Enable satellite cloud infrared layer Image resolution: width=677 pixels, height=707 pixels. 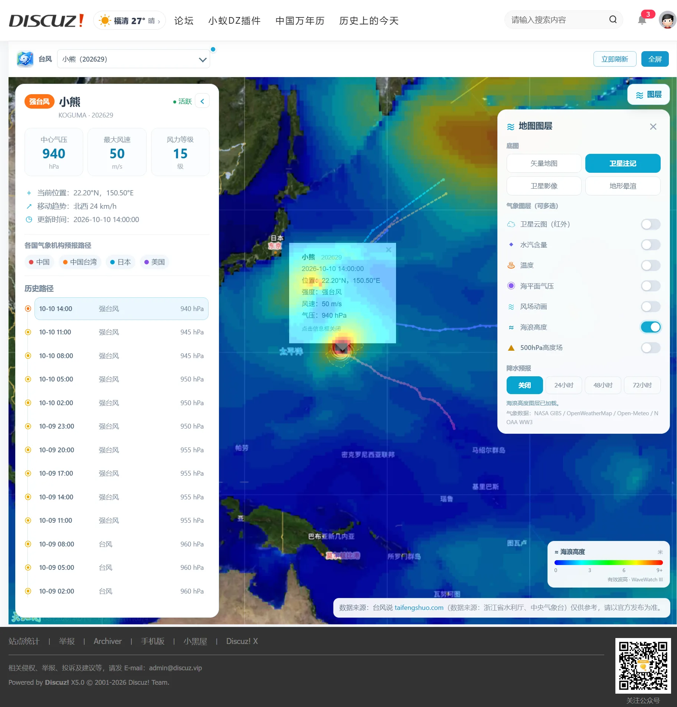(651, 224)
